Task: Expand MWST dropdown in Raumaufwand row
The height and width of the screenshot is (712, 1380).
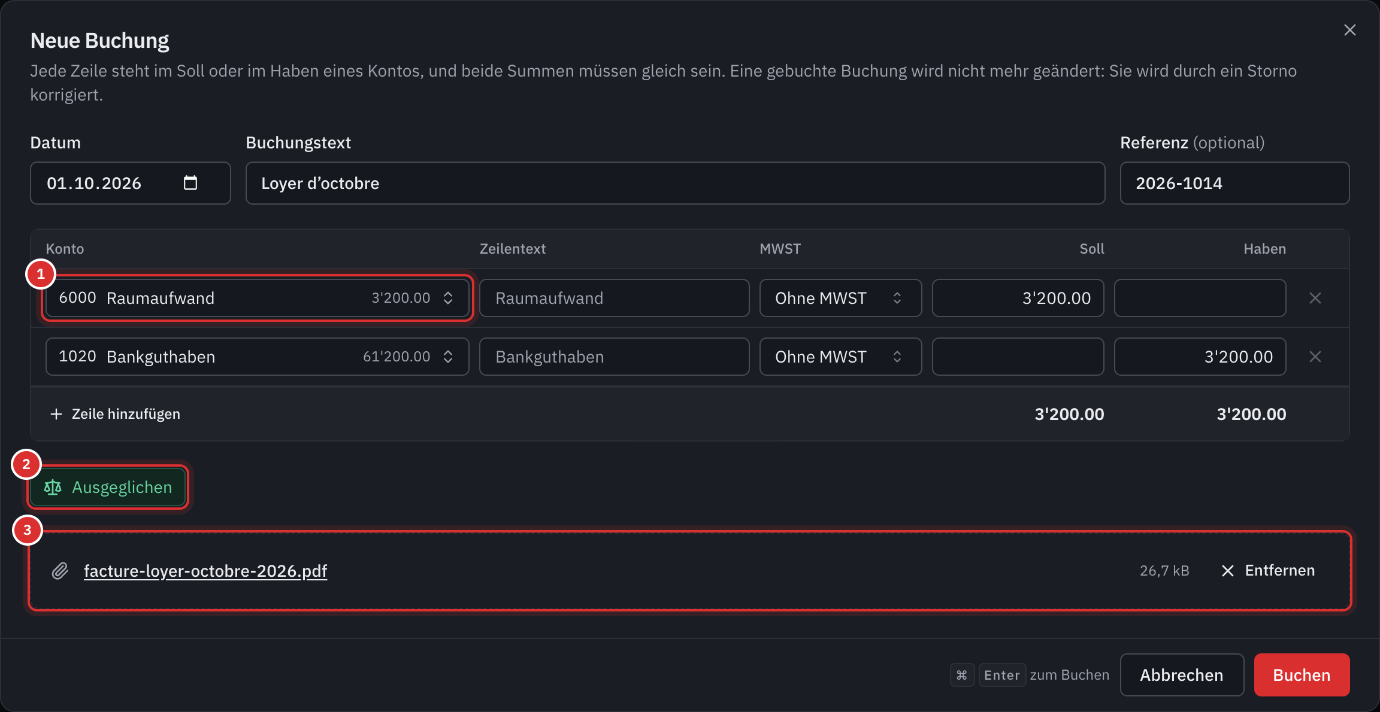Action: (840, 298)
